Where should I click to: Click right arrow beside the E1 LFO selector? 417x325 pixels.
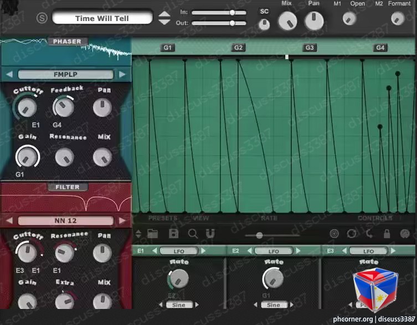pos(203,251)
